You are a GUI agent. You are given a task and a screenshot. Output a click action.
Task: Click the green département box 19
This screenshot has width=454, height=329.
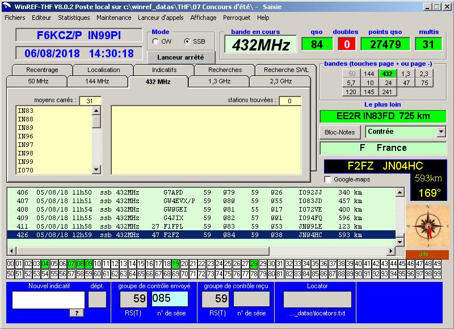[x=175, y=264]
